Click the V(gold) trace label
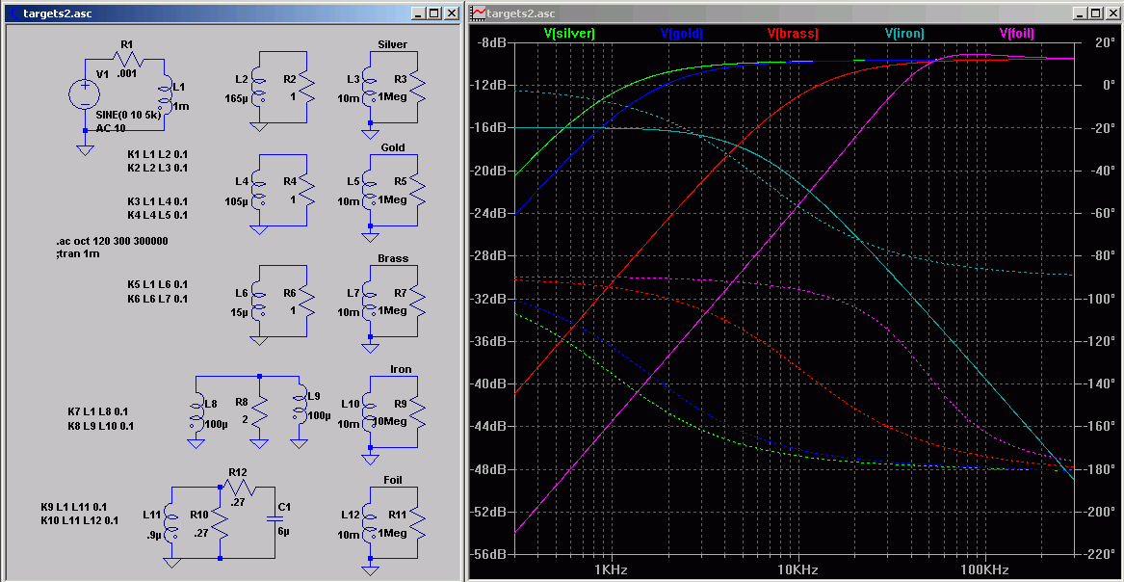This screenshot has height=582, width=1124. click(x=682, y=33)
